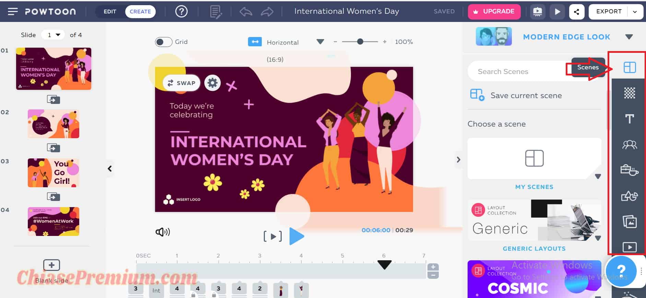Open the round help chat button
646x298 pixels.
point(621,271)
